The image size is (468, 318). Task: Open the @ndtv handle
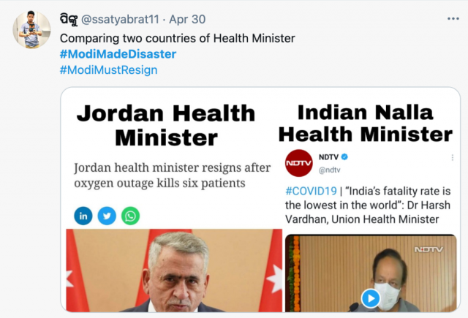(x=330, y=170)
